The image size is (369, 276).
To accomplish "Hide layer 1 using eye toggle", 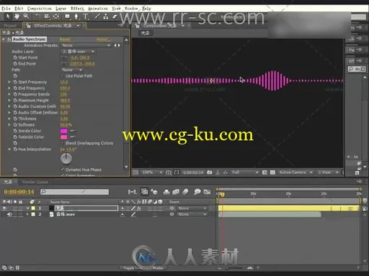I will [4, 208].
